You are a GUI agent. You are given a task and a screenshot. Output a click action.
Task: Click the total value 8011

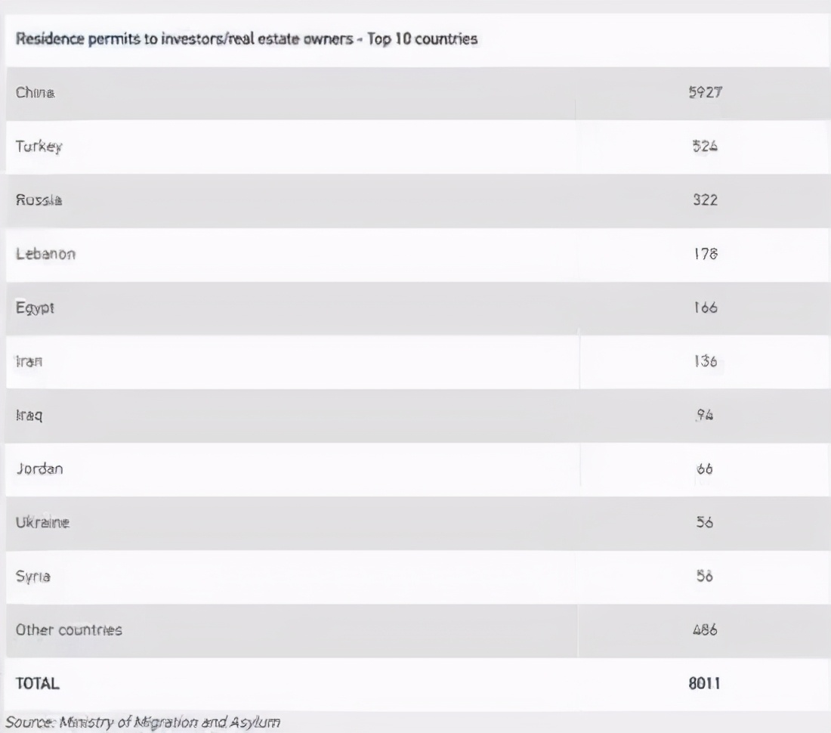706,684
